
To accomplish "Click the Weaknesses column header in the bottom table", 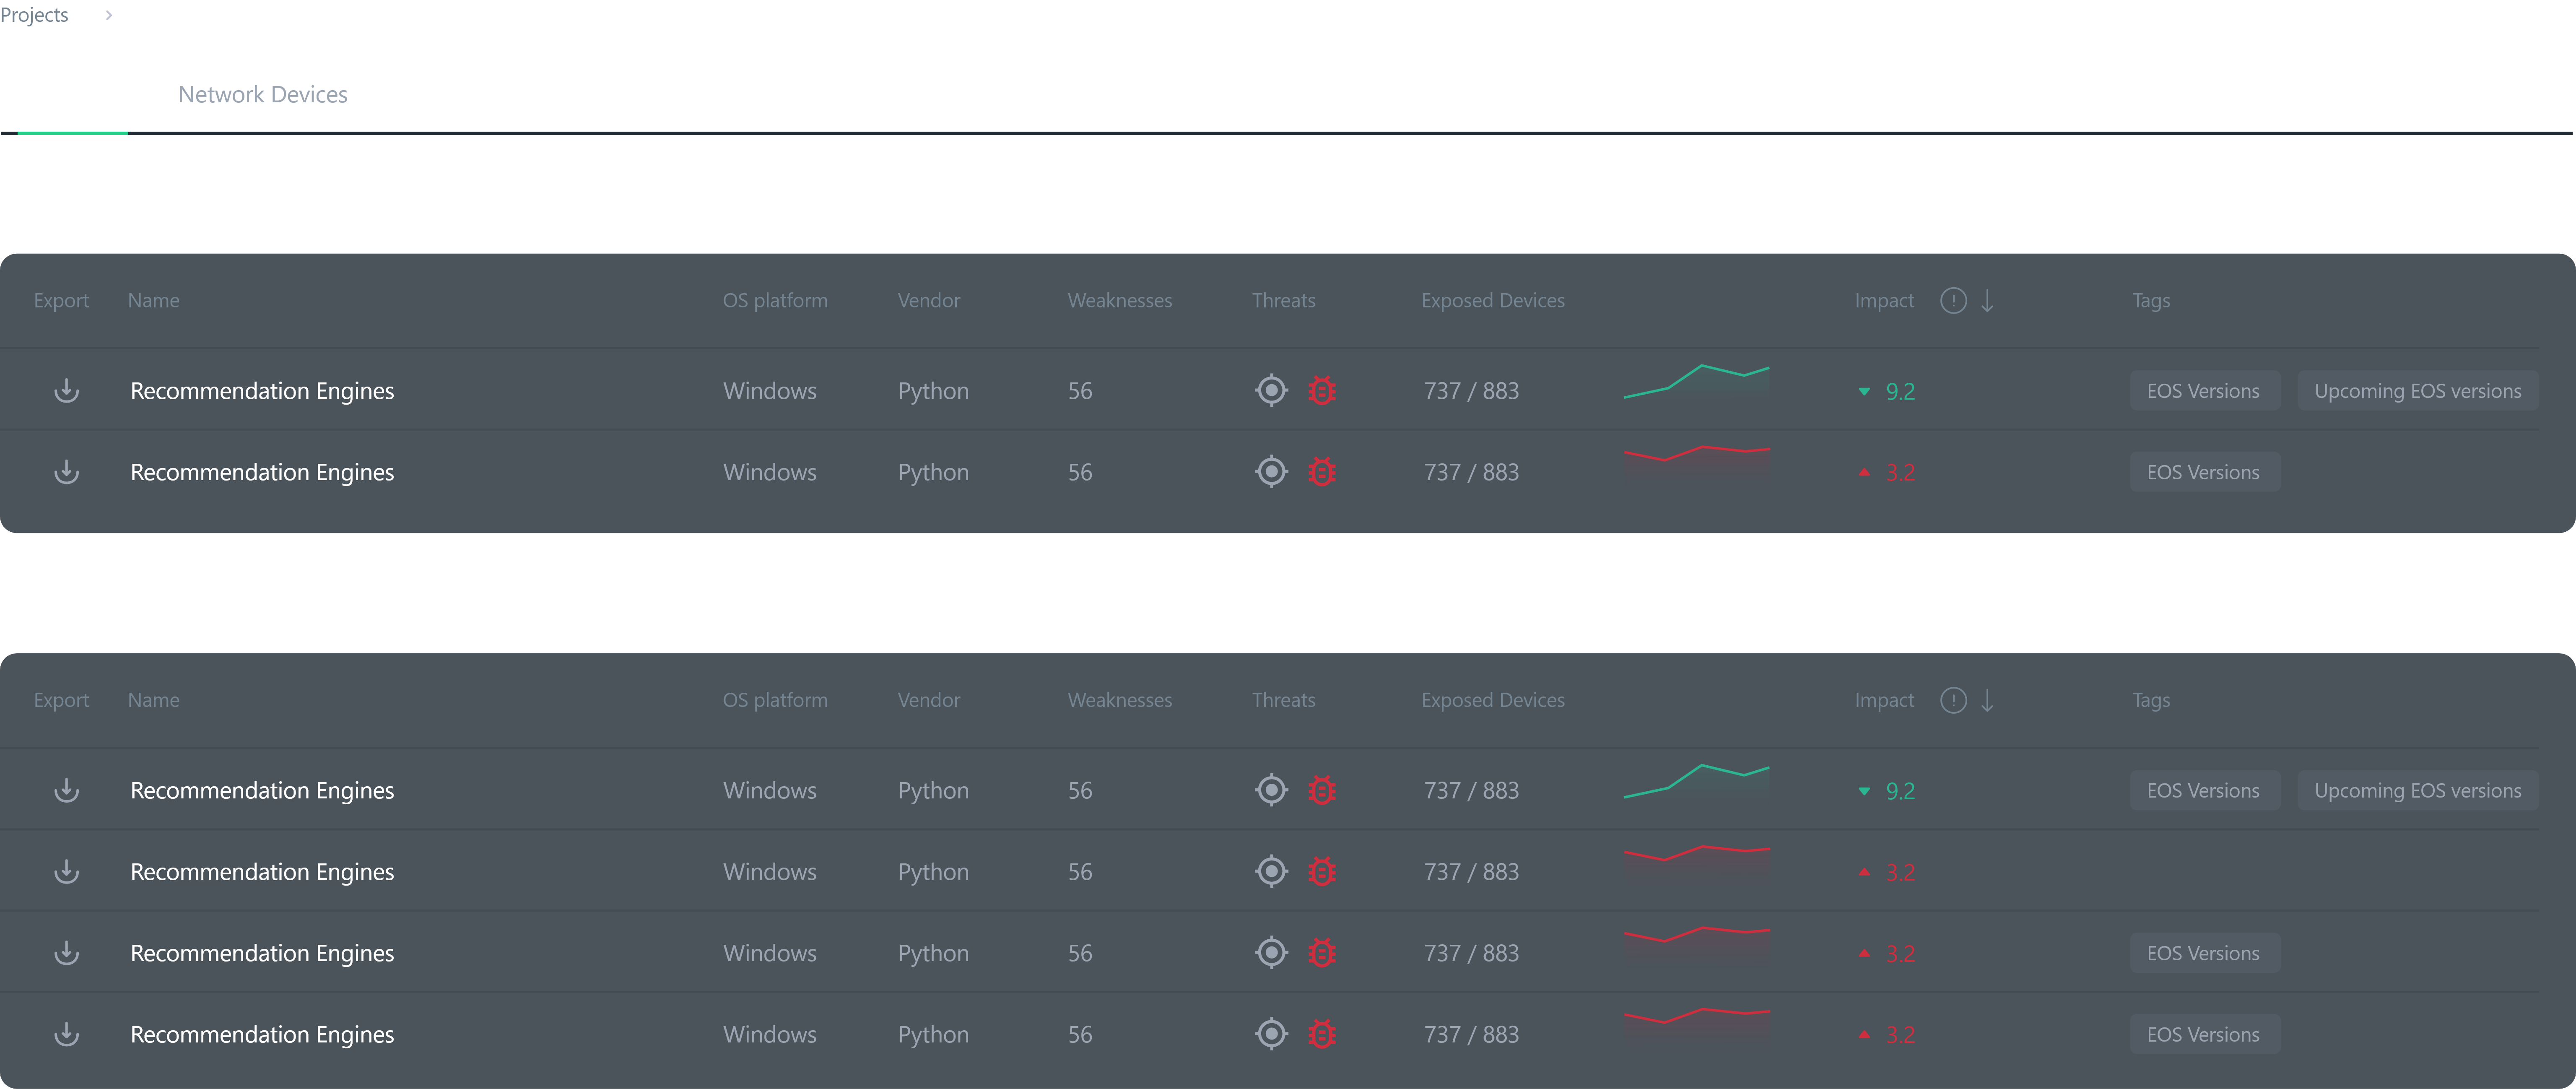I will (x=1120, y=700).
